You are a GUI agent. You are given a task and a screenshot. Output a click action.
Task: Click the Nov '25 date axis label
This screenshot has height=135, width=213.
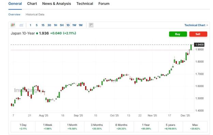[x=152, y=116]
